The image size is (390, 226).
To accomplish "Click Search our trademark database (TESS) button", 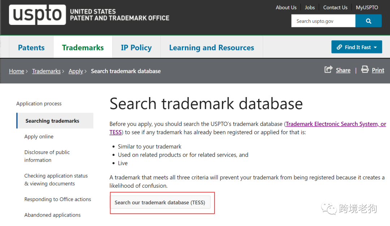I will pos(160,202).
